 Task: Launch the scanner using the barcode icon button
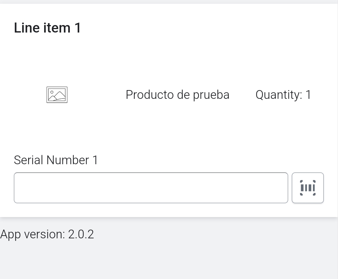click(308, 188)
